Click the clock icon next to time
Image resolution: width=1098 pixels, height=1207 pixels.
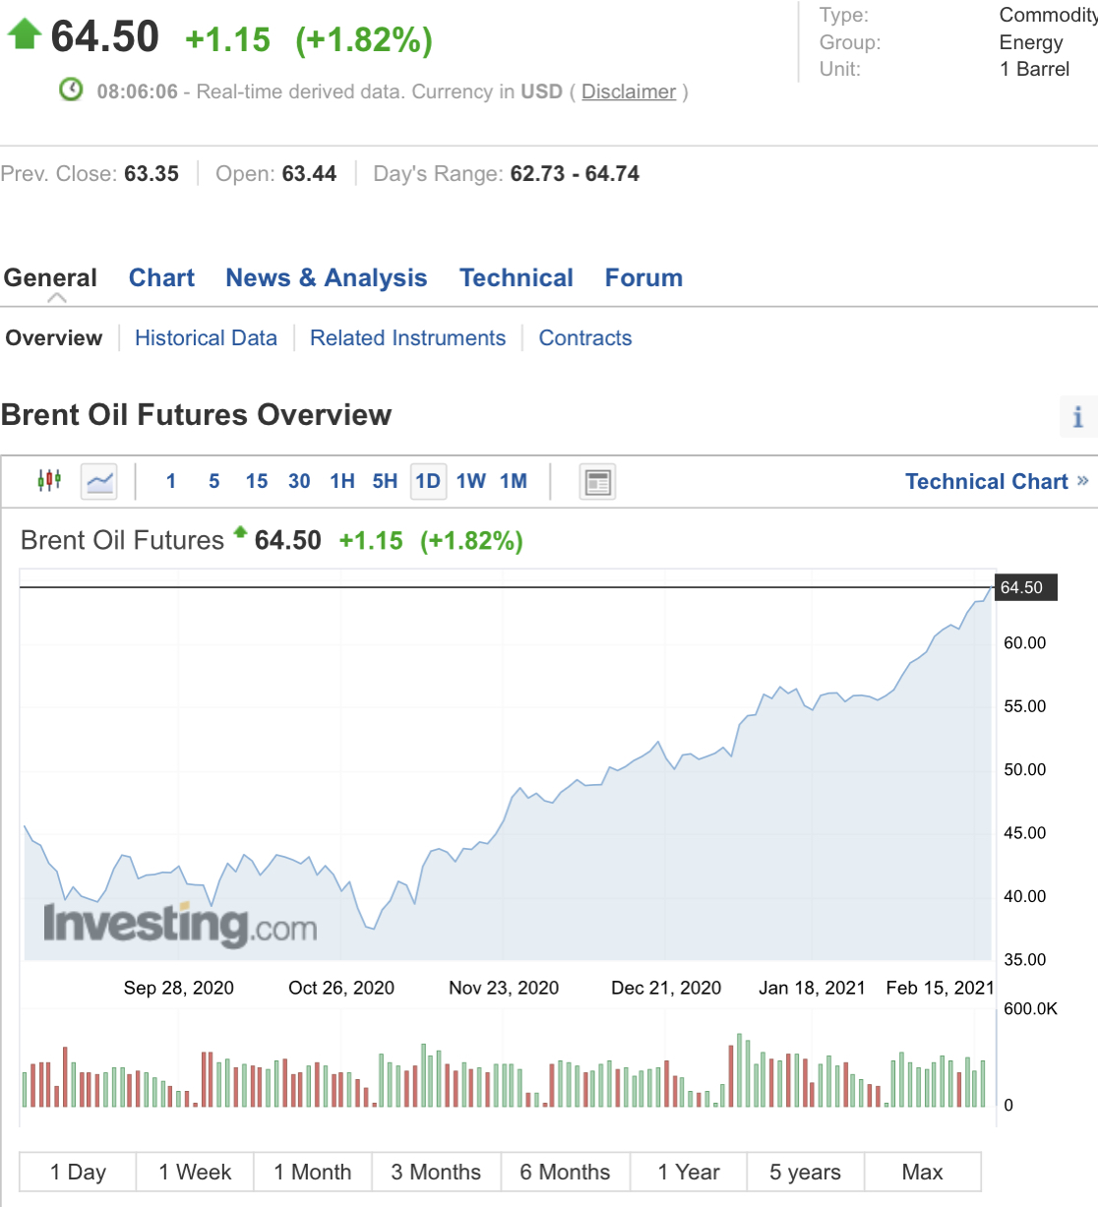coord(71,91)
